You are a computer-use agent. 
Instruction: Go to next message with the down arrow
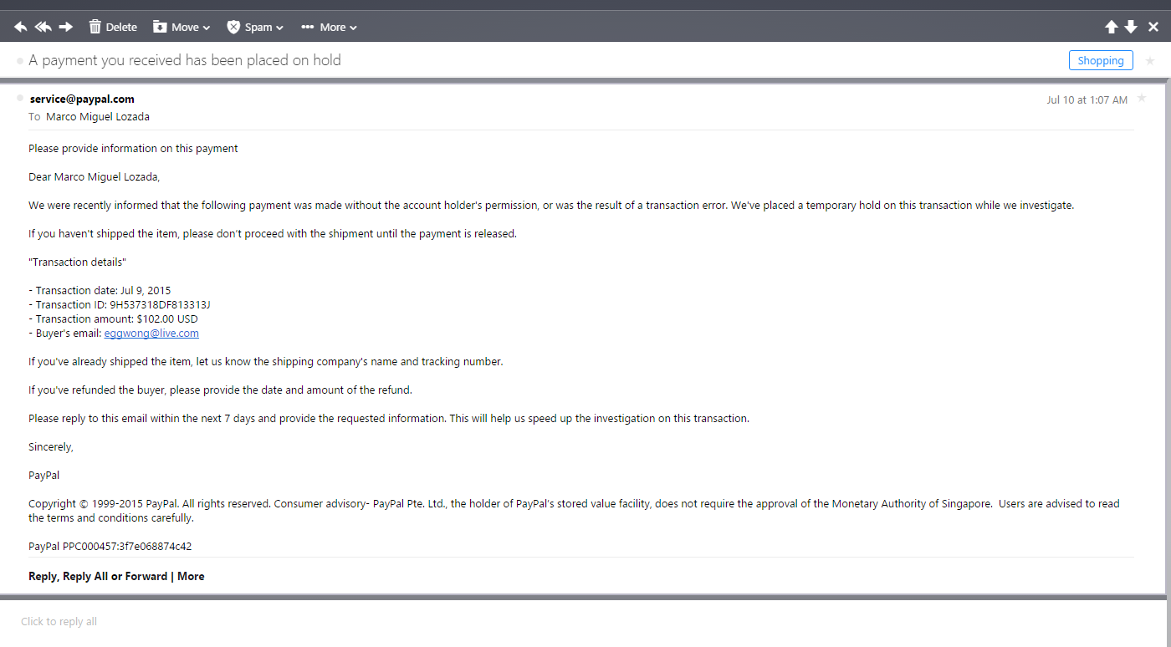click(1131, 27)
